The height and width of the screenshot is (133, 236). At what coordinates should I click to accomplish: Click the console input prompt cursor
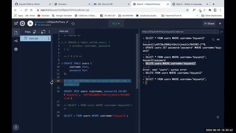click(x=146, y=82)
